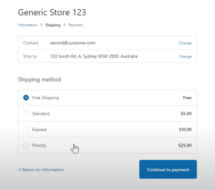215x190 pixels.
Task: Click the Shipping breadcrumb step
Action: point(53,25)
